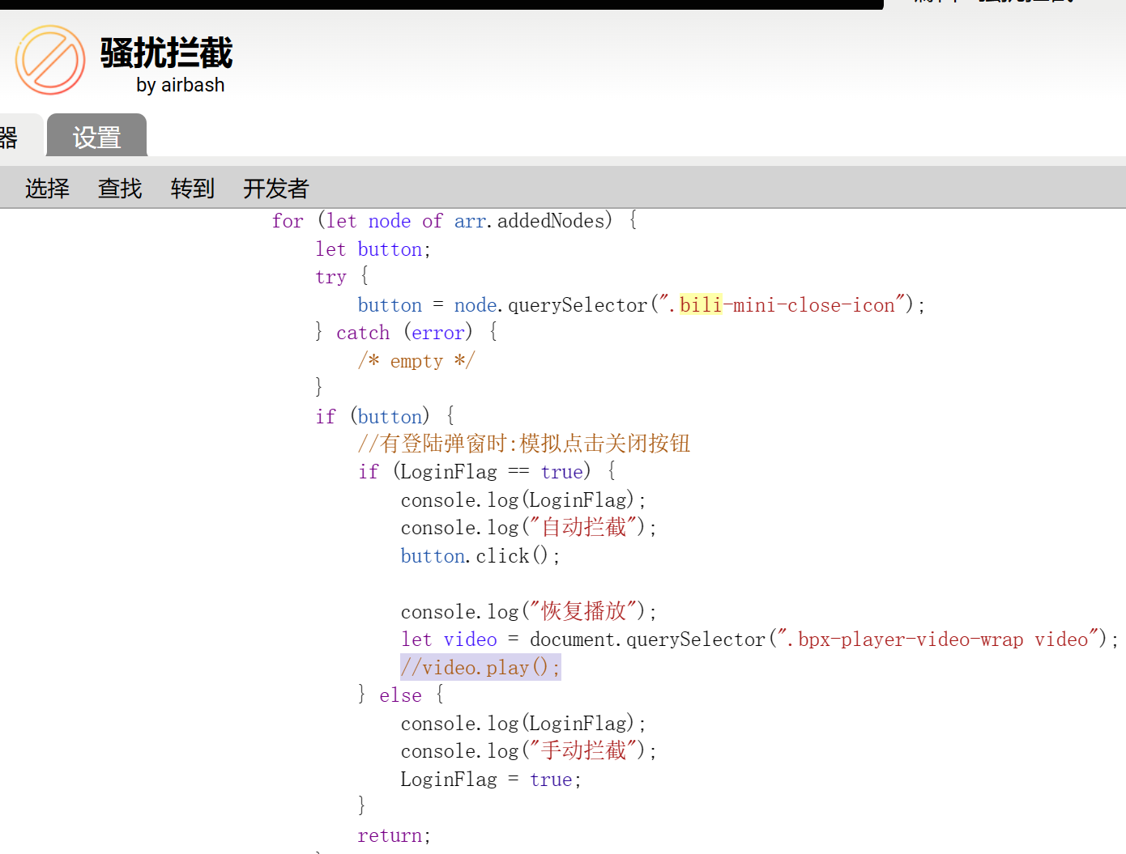Viewport: 1126px width, 854px height.
Task: Click the console.log("手动拦截") line
Action: [x=528, y=751]
